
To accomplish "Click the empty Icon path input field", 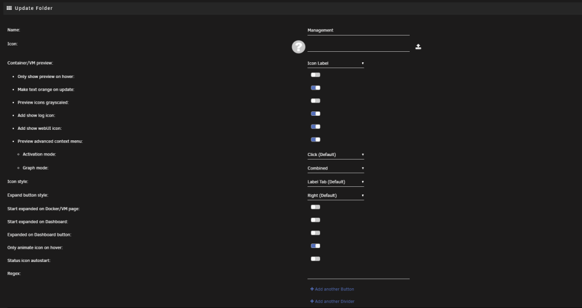I will click(x=358, y=47).
